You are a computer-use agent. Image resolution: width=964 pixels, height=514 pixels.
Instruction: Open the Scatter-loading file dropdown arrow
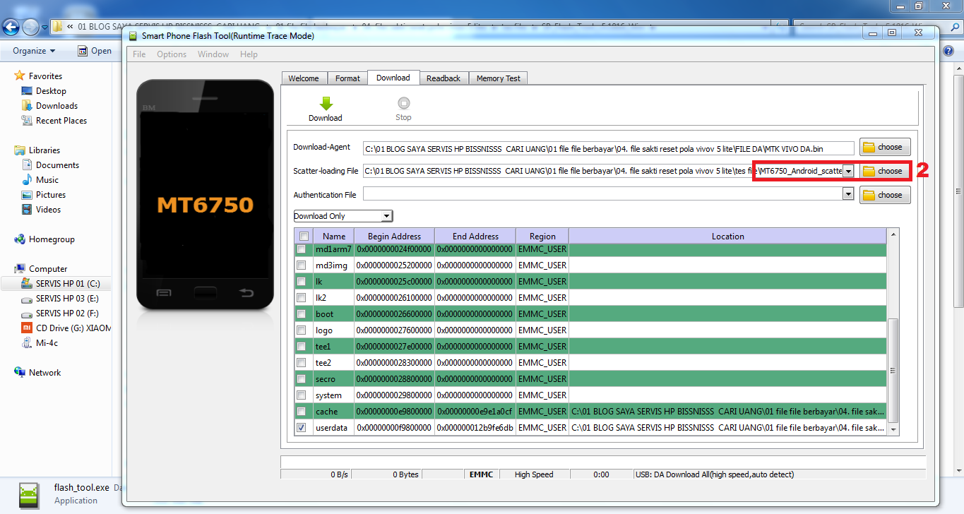[x=848, y=171]
